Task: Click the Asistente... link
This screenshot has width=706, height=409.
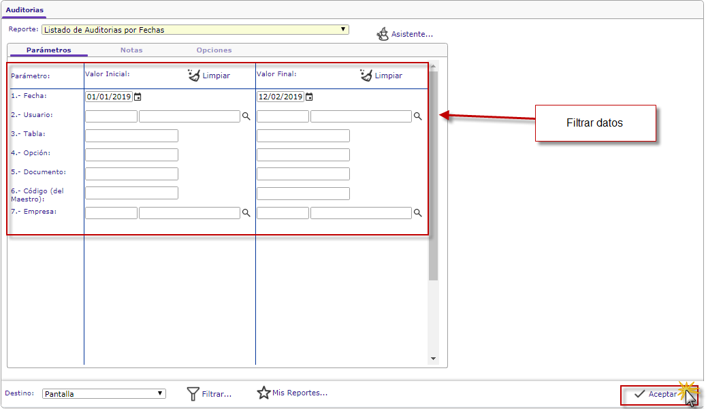Action: coord(412,34)
